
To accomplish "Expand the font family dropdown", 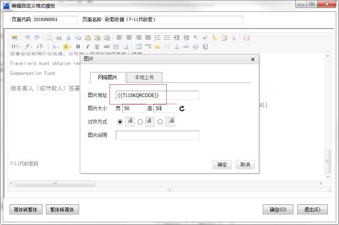I will tap(29, 47).
